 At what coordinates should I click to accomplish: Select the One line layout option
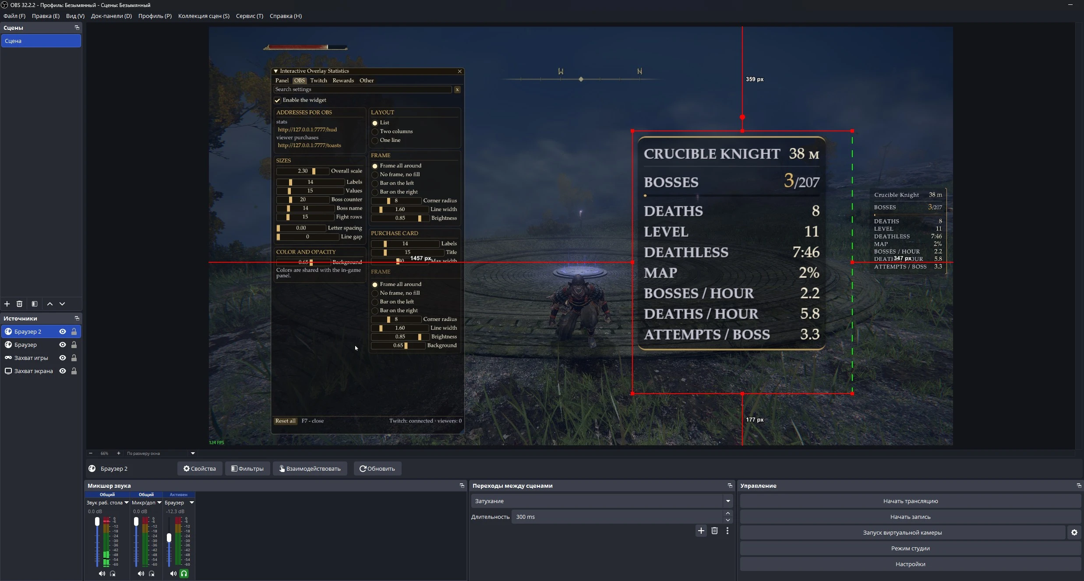[375, 141]
